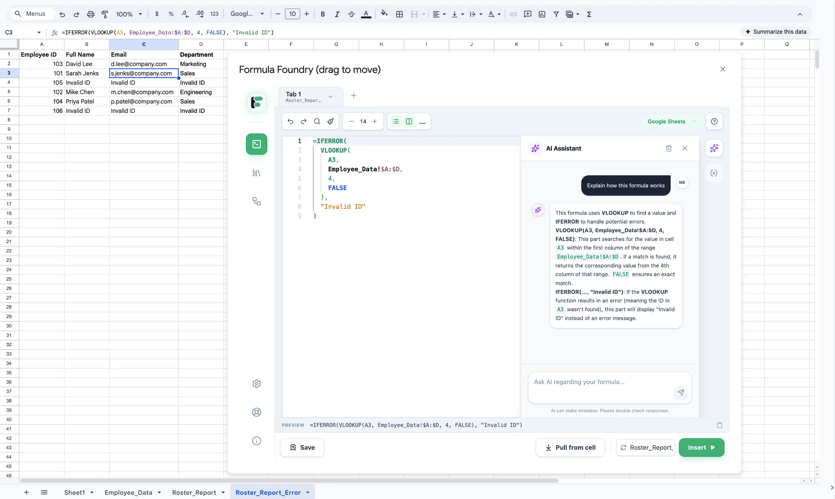Open the function library panel

tap(256, 173)
